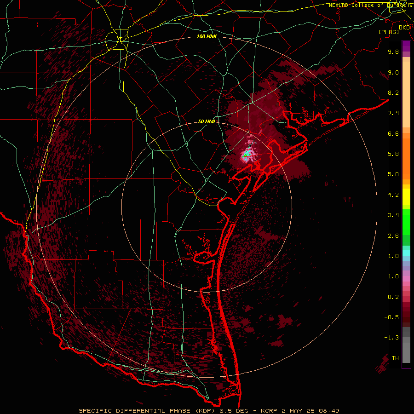This screenshot has height=414, width=414.
Task: Click the -1.3 legend value
Action: point(391,338)
